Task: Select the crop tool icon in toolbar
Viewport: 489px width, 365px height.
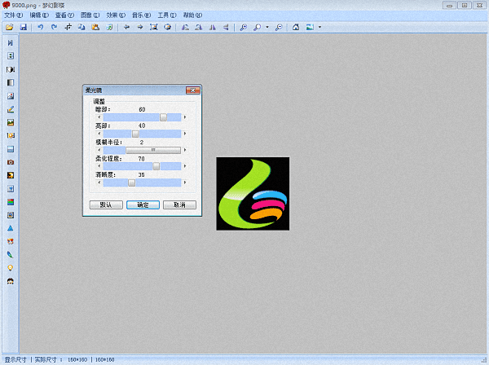Action: 68,27
